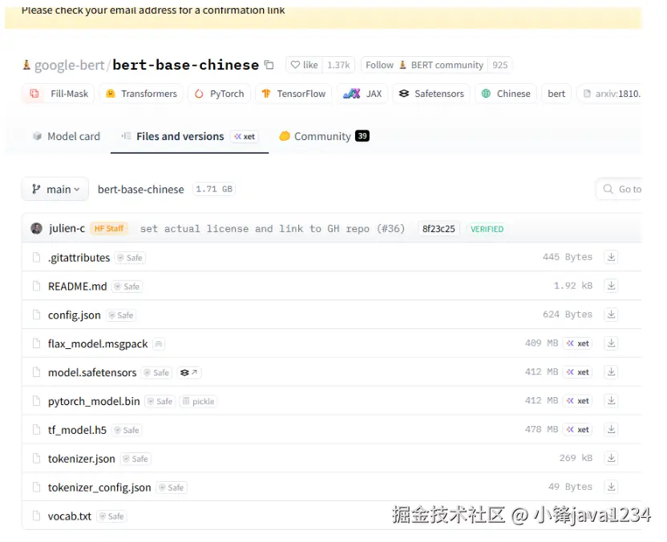Download the tf_model.h5 file
Image resolution: width=667 pixels, height=542 pixels.
(x=611, y=429)
